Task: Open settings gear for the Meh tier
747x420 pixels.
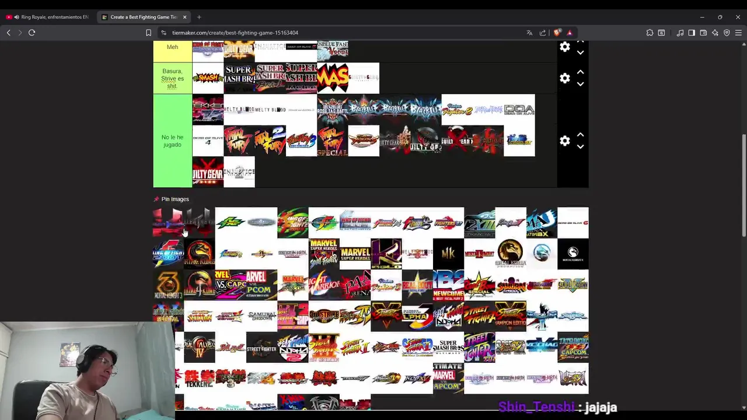Action: [x=564, y=47]
